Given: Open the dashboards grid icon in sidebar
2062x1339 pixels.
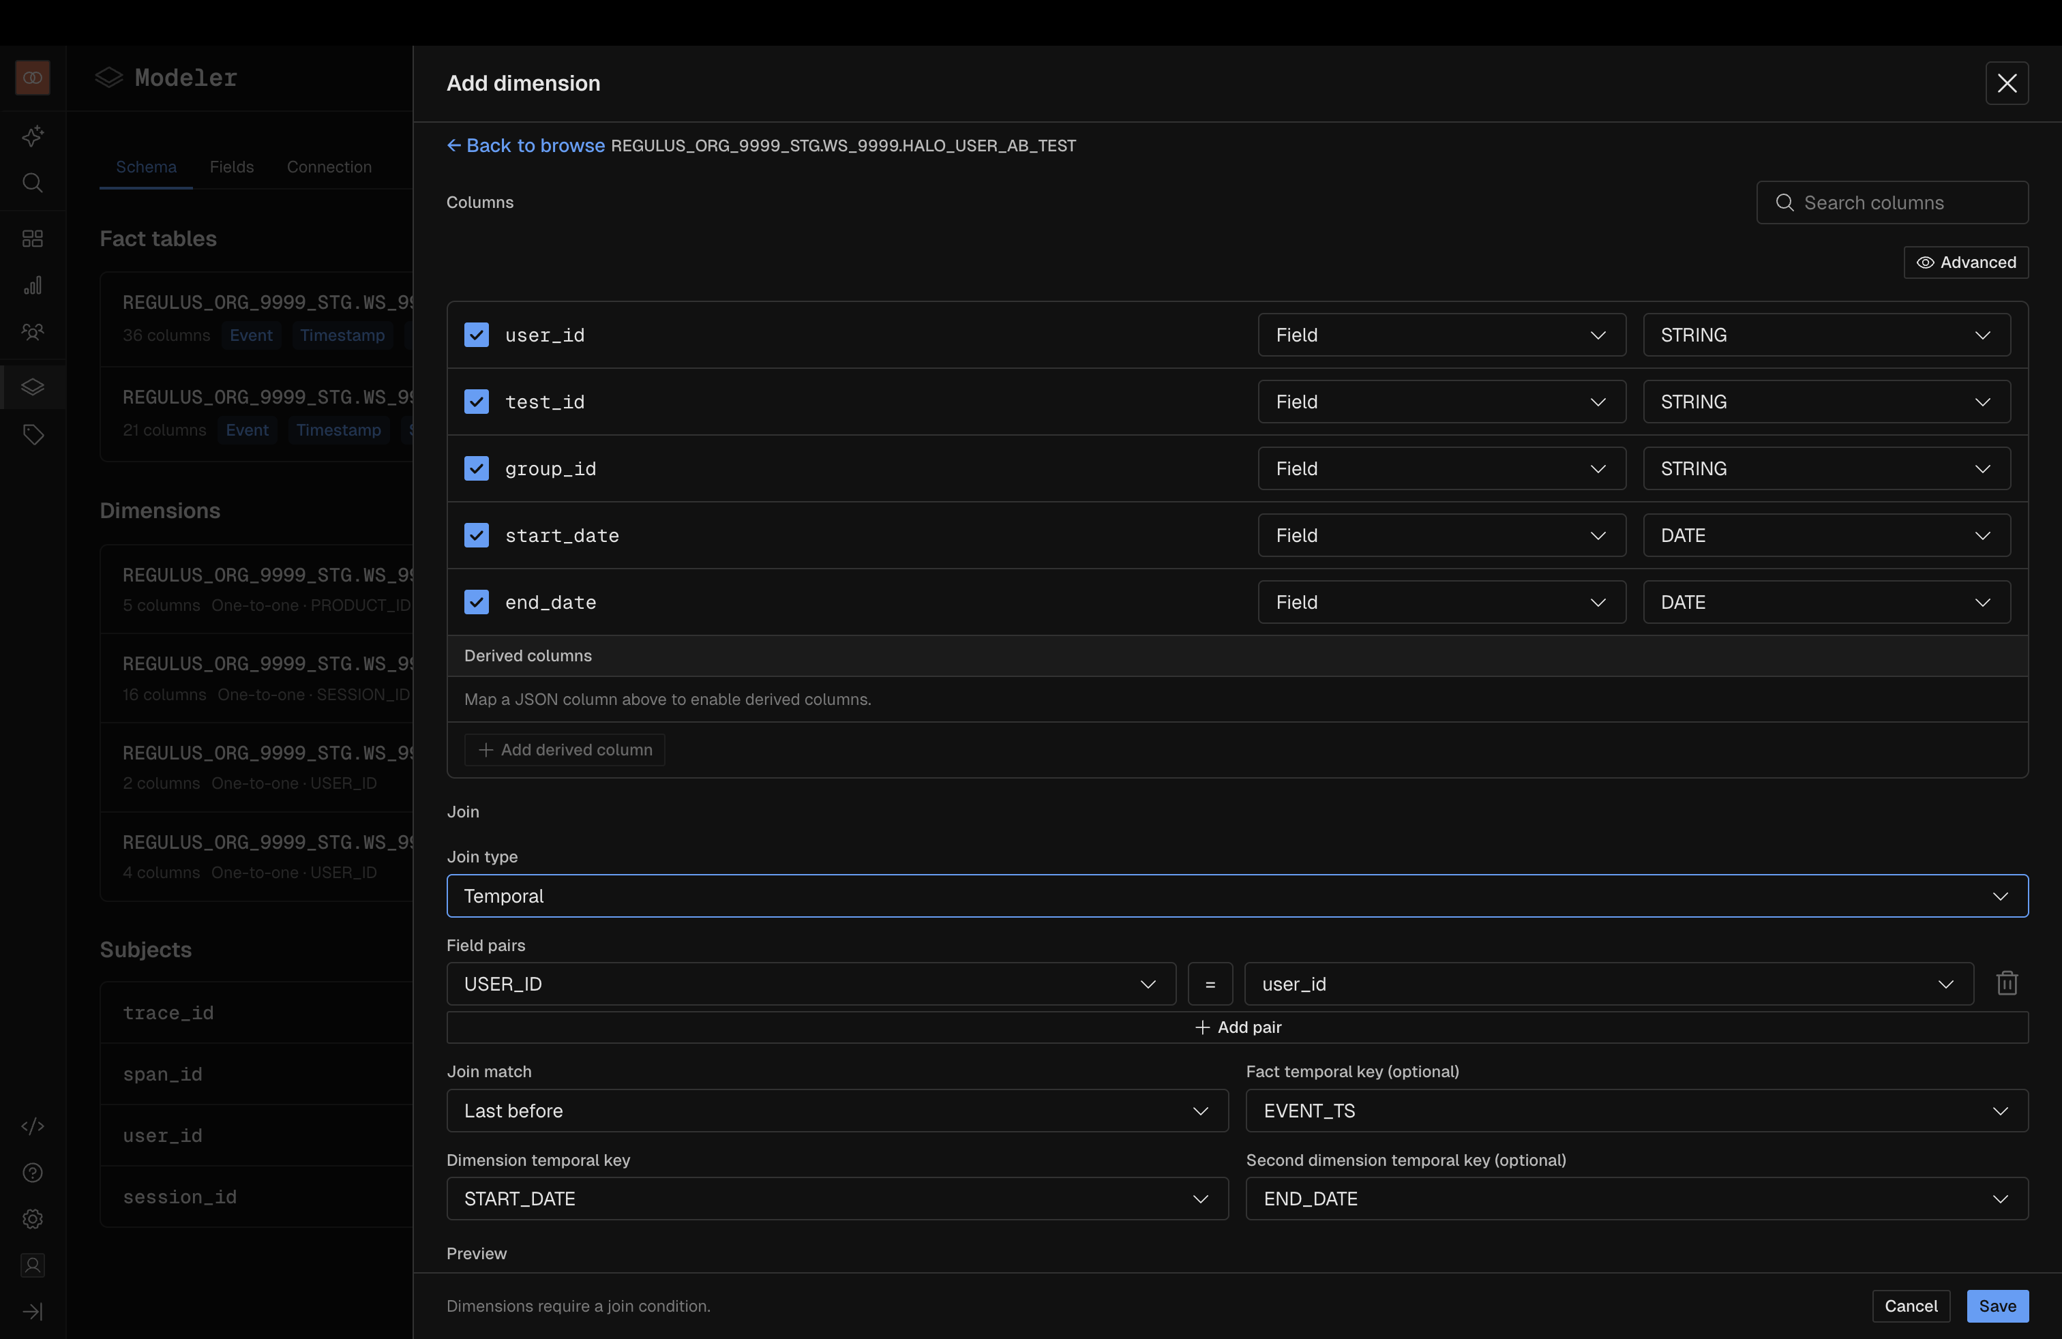Looking at the screenshot, I should coord(33,238).
